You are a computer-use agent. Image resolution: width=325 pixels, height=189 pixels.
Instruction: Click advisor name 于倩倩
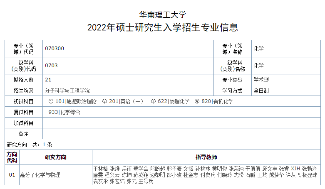tap(253, 169)
